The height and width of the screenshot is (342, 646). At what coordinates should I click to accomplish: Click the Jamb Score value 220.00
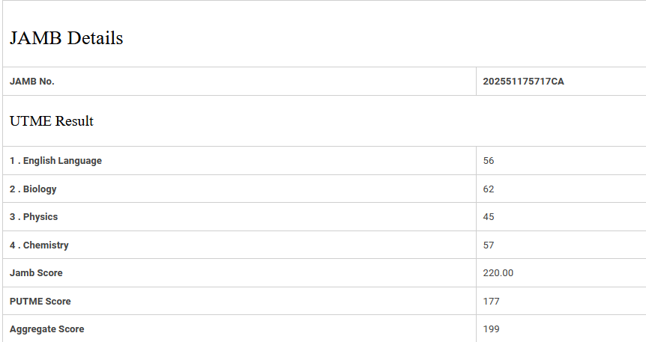pos(498,273)
